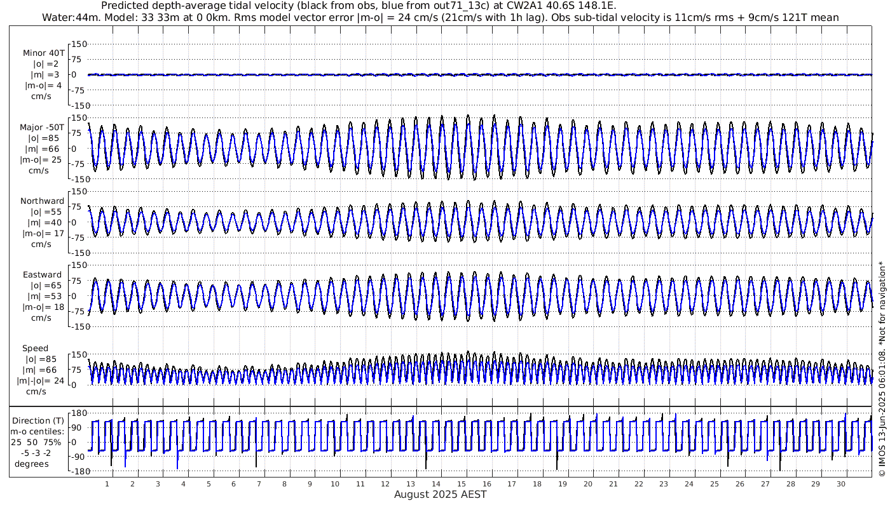890x508 pixels.
Task: Click the Speed panel label
Action: tap(35, 348)
